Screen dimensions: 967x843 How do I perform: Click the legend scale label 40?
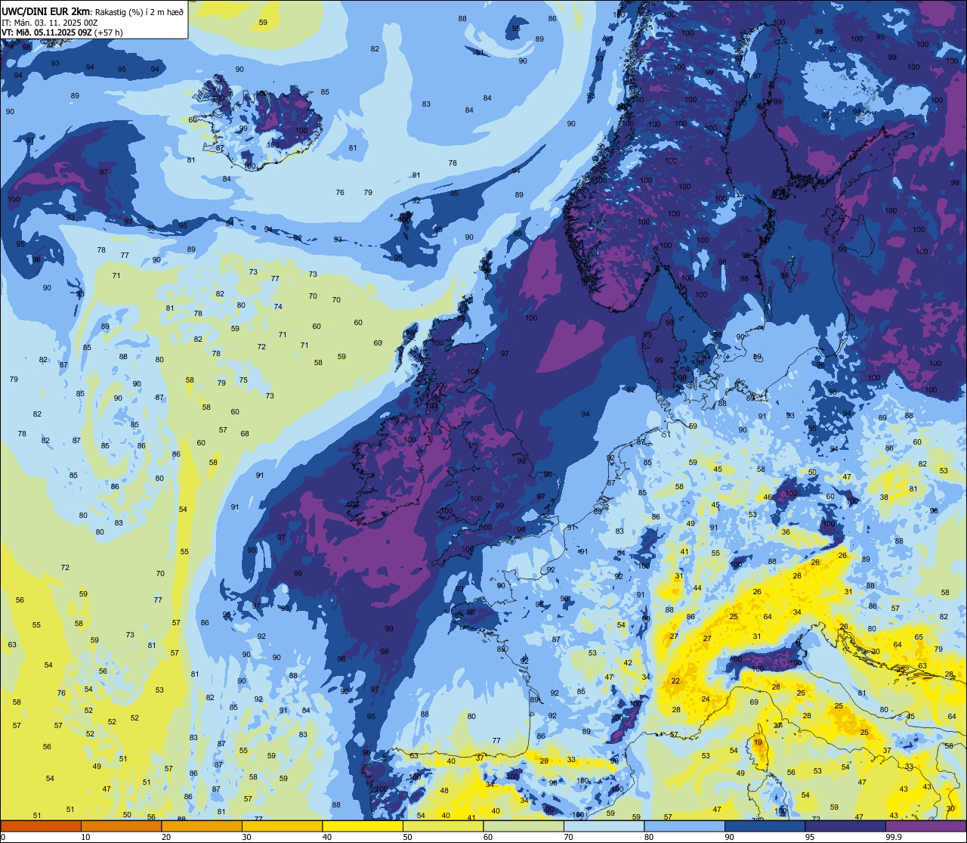point(327,837)
